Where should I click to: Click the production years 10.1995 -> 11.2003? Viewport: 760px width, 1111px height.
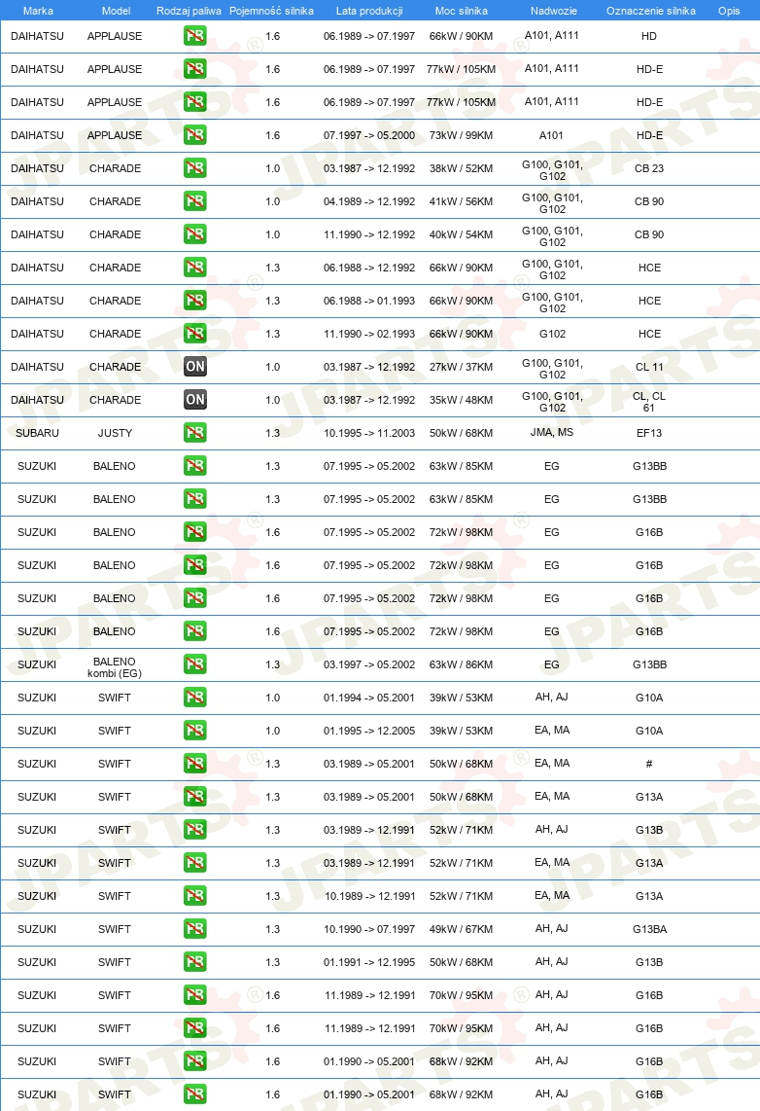[x=369, y=433]
